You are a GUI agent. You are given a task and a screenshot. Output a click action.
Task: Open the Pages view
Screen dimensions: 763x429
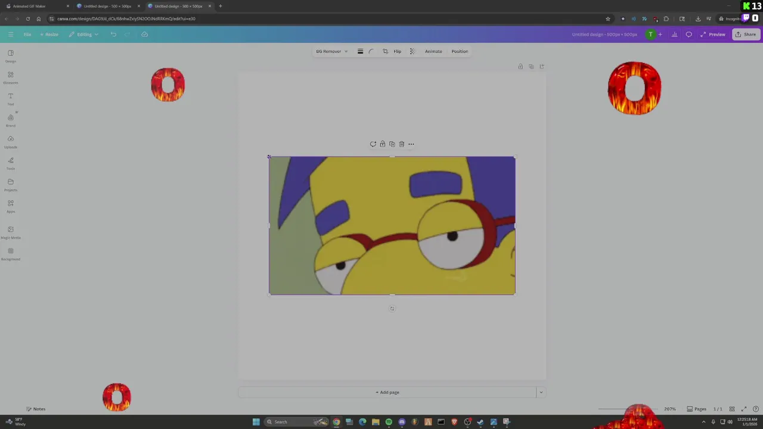pos(697,409)
